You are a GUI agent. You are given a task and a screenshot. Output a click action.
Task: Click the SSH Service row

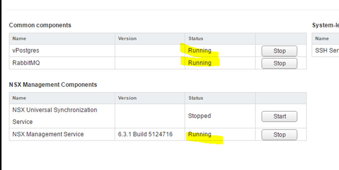325,51
